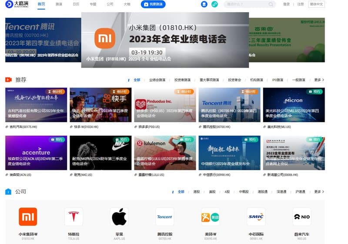Open the 快手 Q4 earnings call card
Viewport: 348px width, 244px height.
click(x=100, y=105)
